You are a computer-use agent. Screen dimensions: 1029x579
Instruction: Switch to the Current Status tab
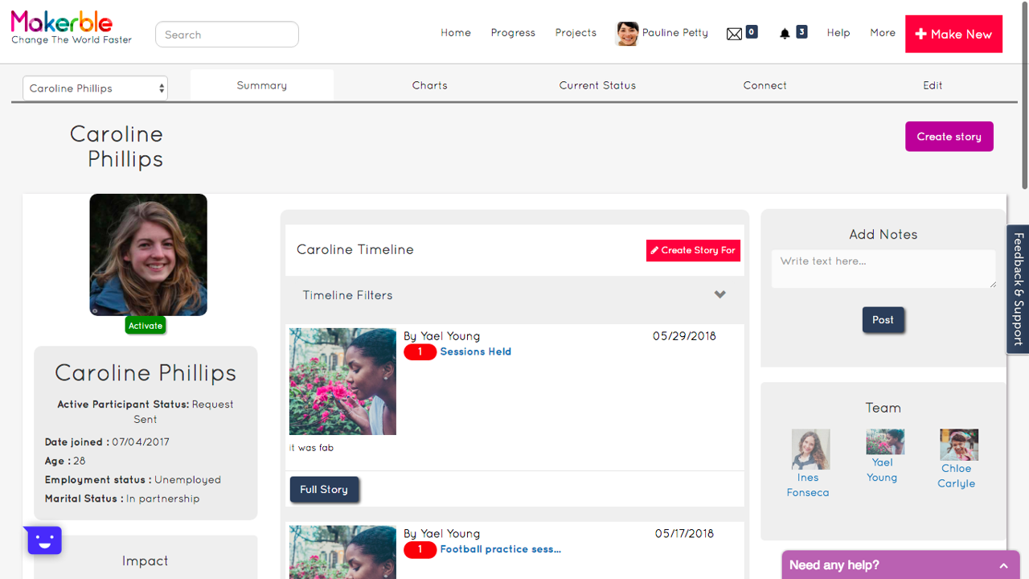pos(597,85)
